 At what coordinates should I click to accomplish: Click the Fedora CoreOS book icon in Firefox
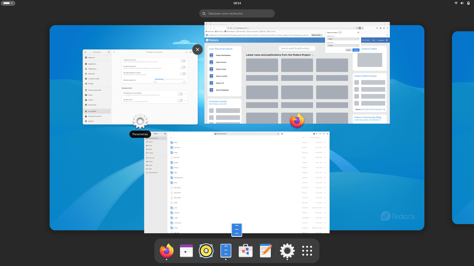[211, 76]
